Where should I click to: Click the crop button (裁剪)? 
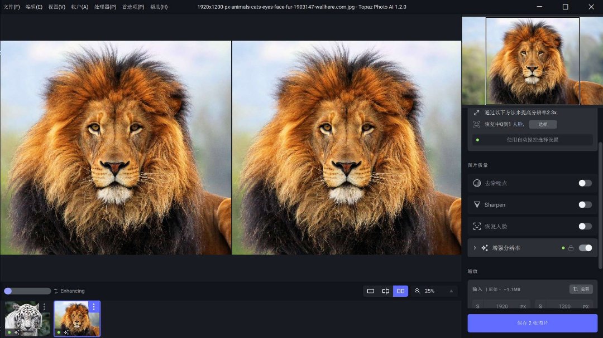tap(581, 289)
